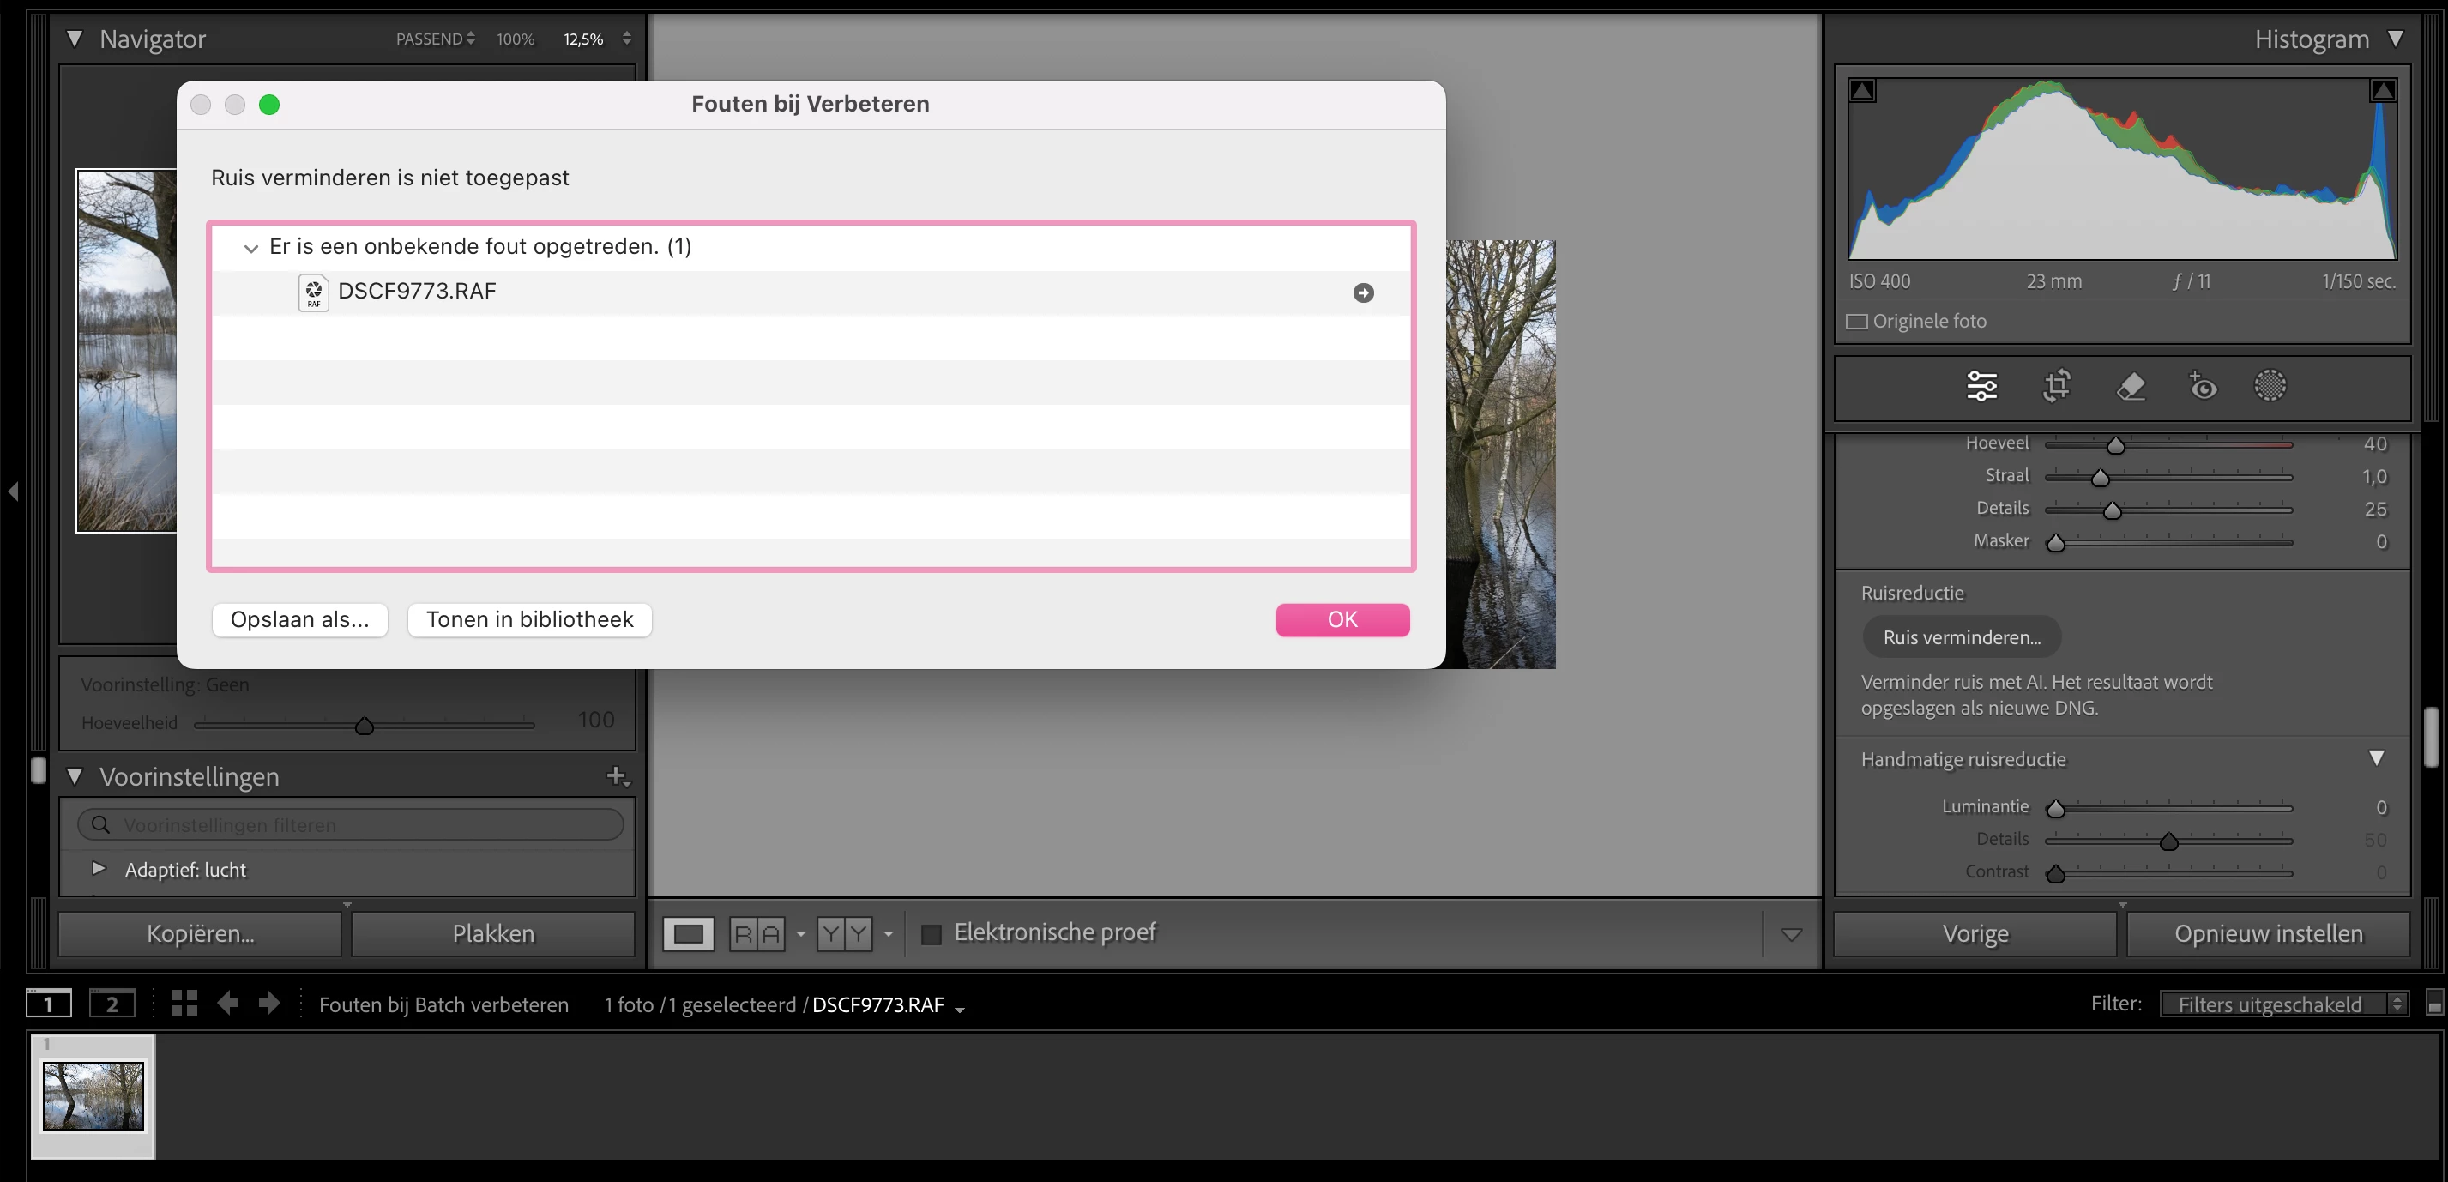Switch to grid view icon in filmstrip
The height and width of the screenshot is (1182, 2448).
pyautogui.click(x=184, y=1004)
